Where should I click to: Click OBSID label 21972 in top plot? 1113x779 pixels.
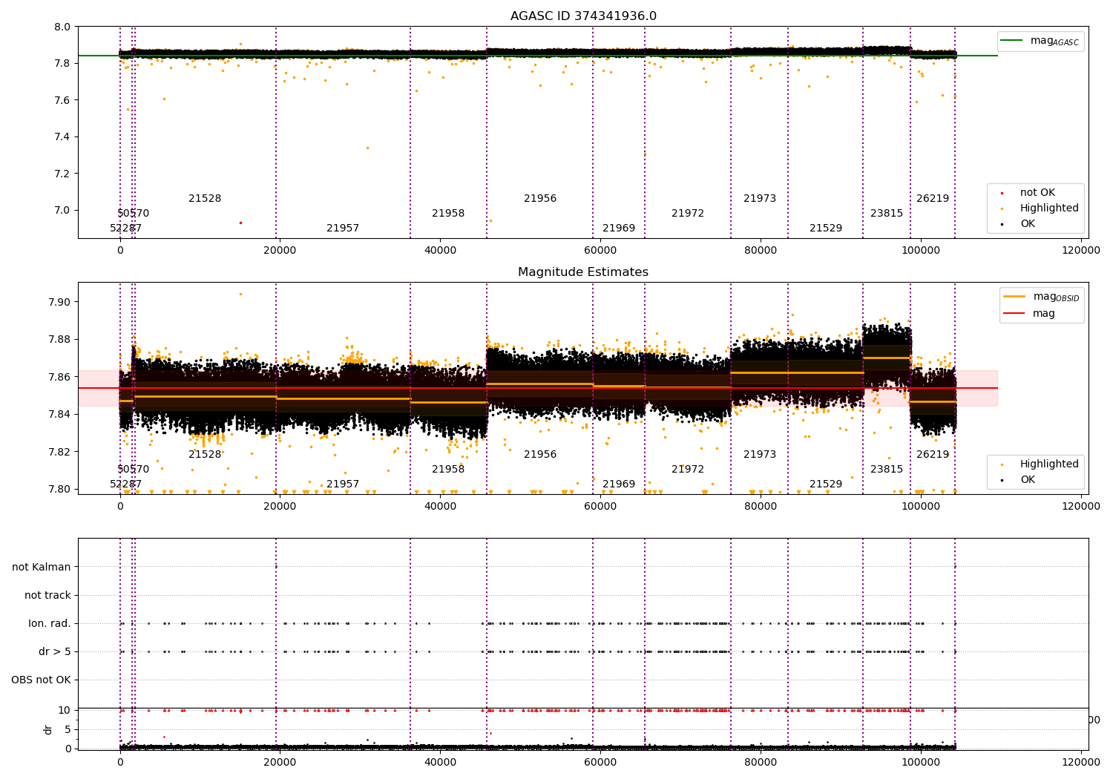(688, 214)
